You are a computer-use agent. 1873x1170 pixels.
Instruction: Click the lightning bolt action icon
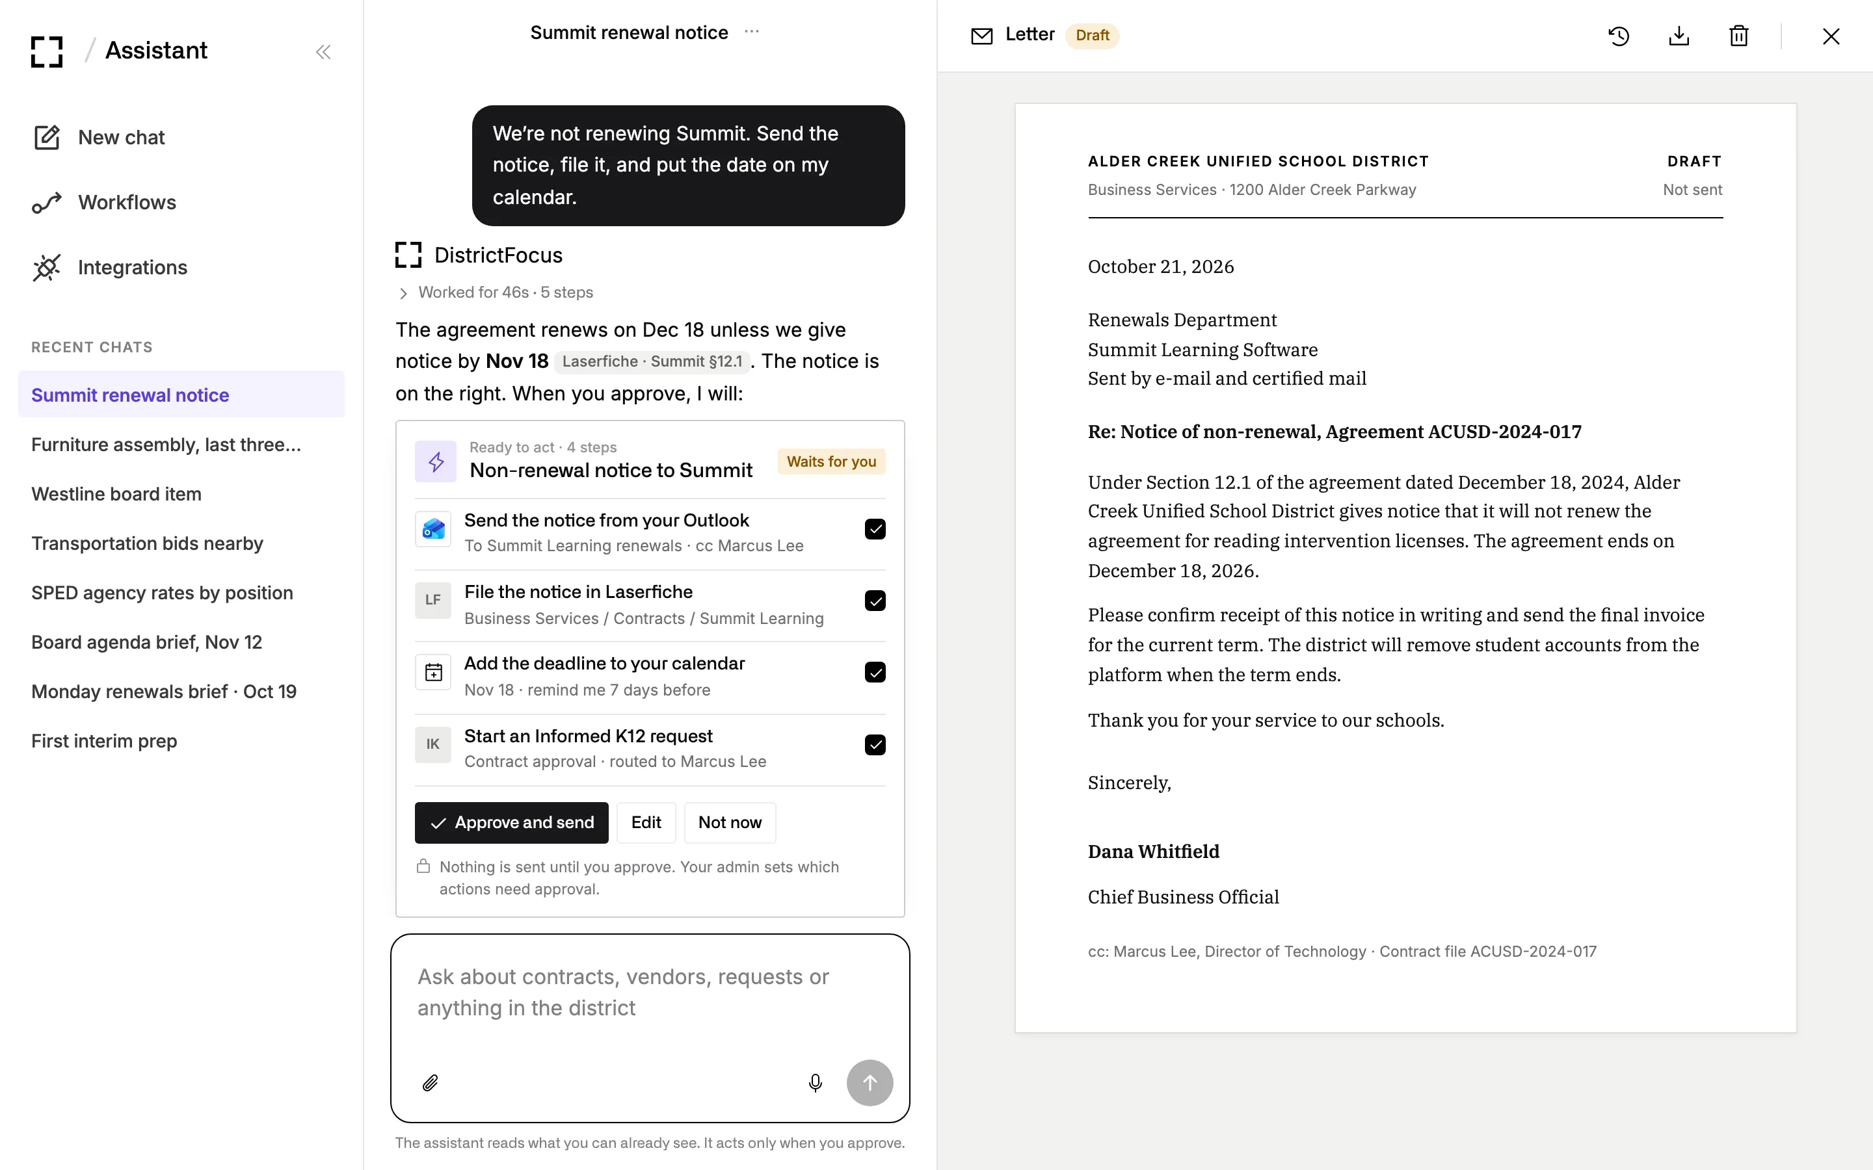click(436, 461)
